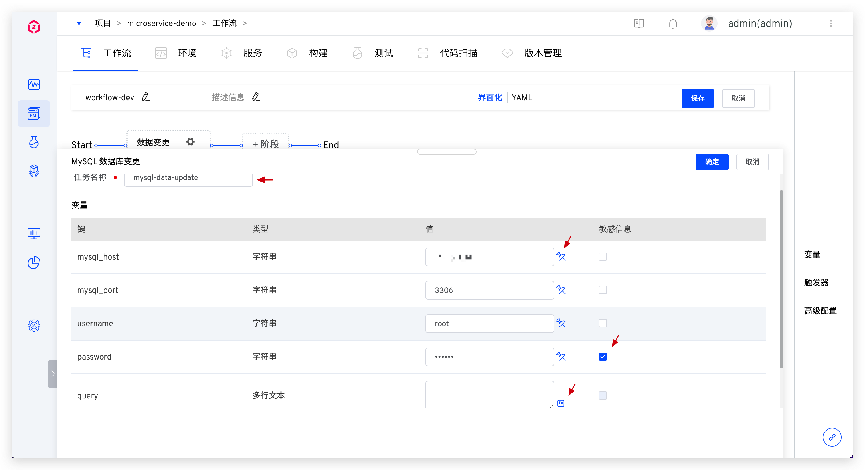This screenshot has width=865, height=470.
Task: Click the wand icon beside mysql_port value
Action: [x=561, y=290]
